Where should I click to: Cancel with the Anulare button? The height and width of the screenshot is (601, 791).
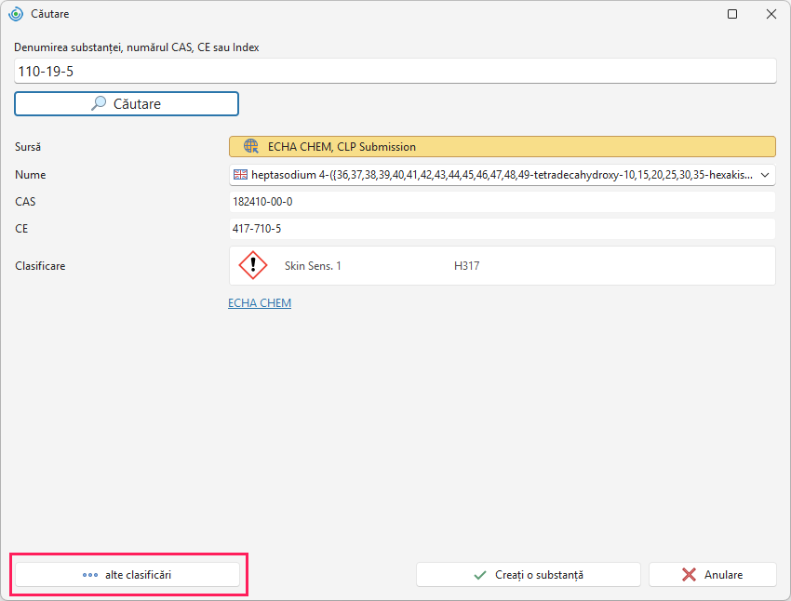coord(712,575)
